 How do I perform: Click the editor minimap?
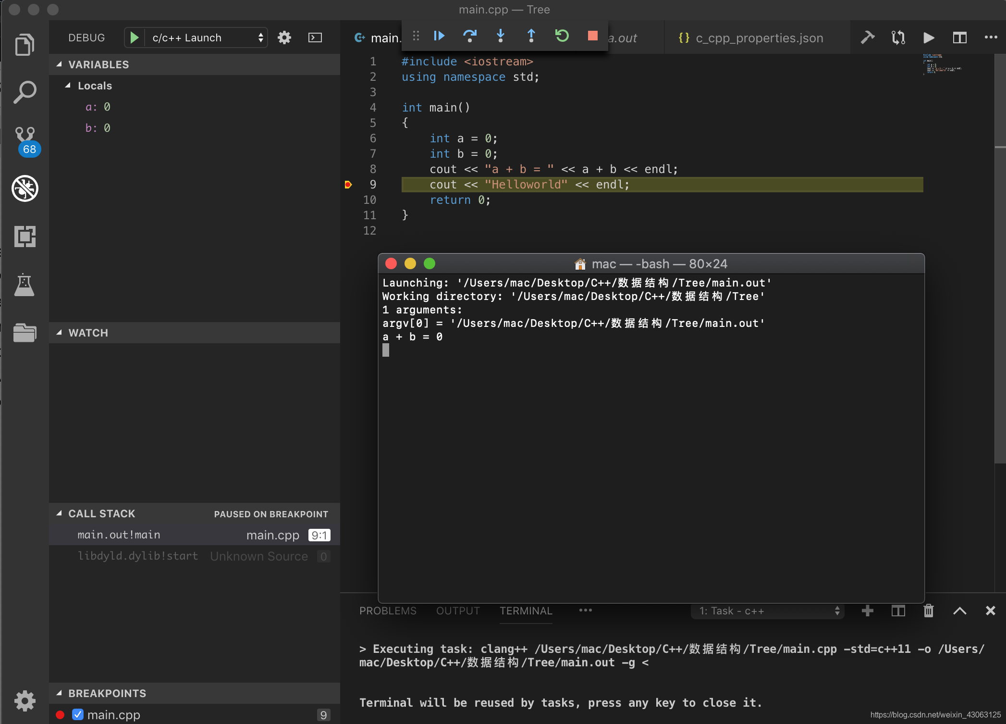click(x=942, y=64)
